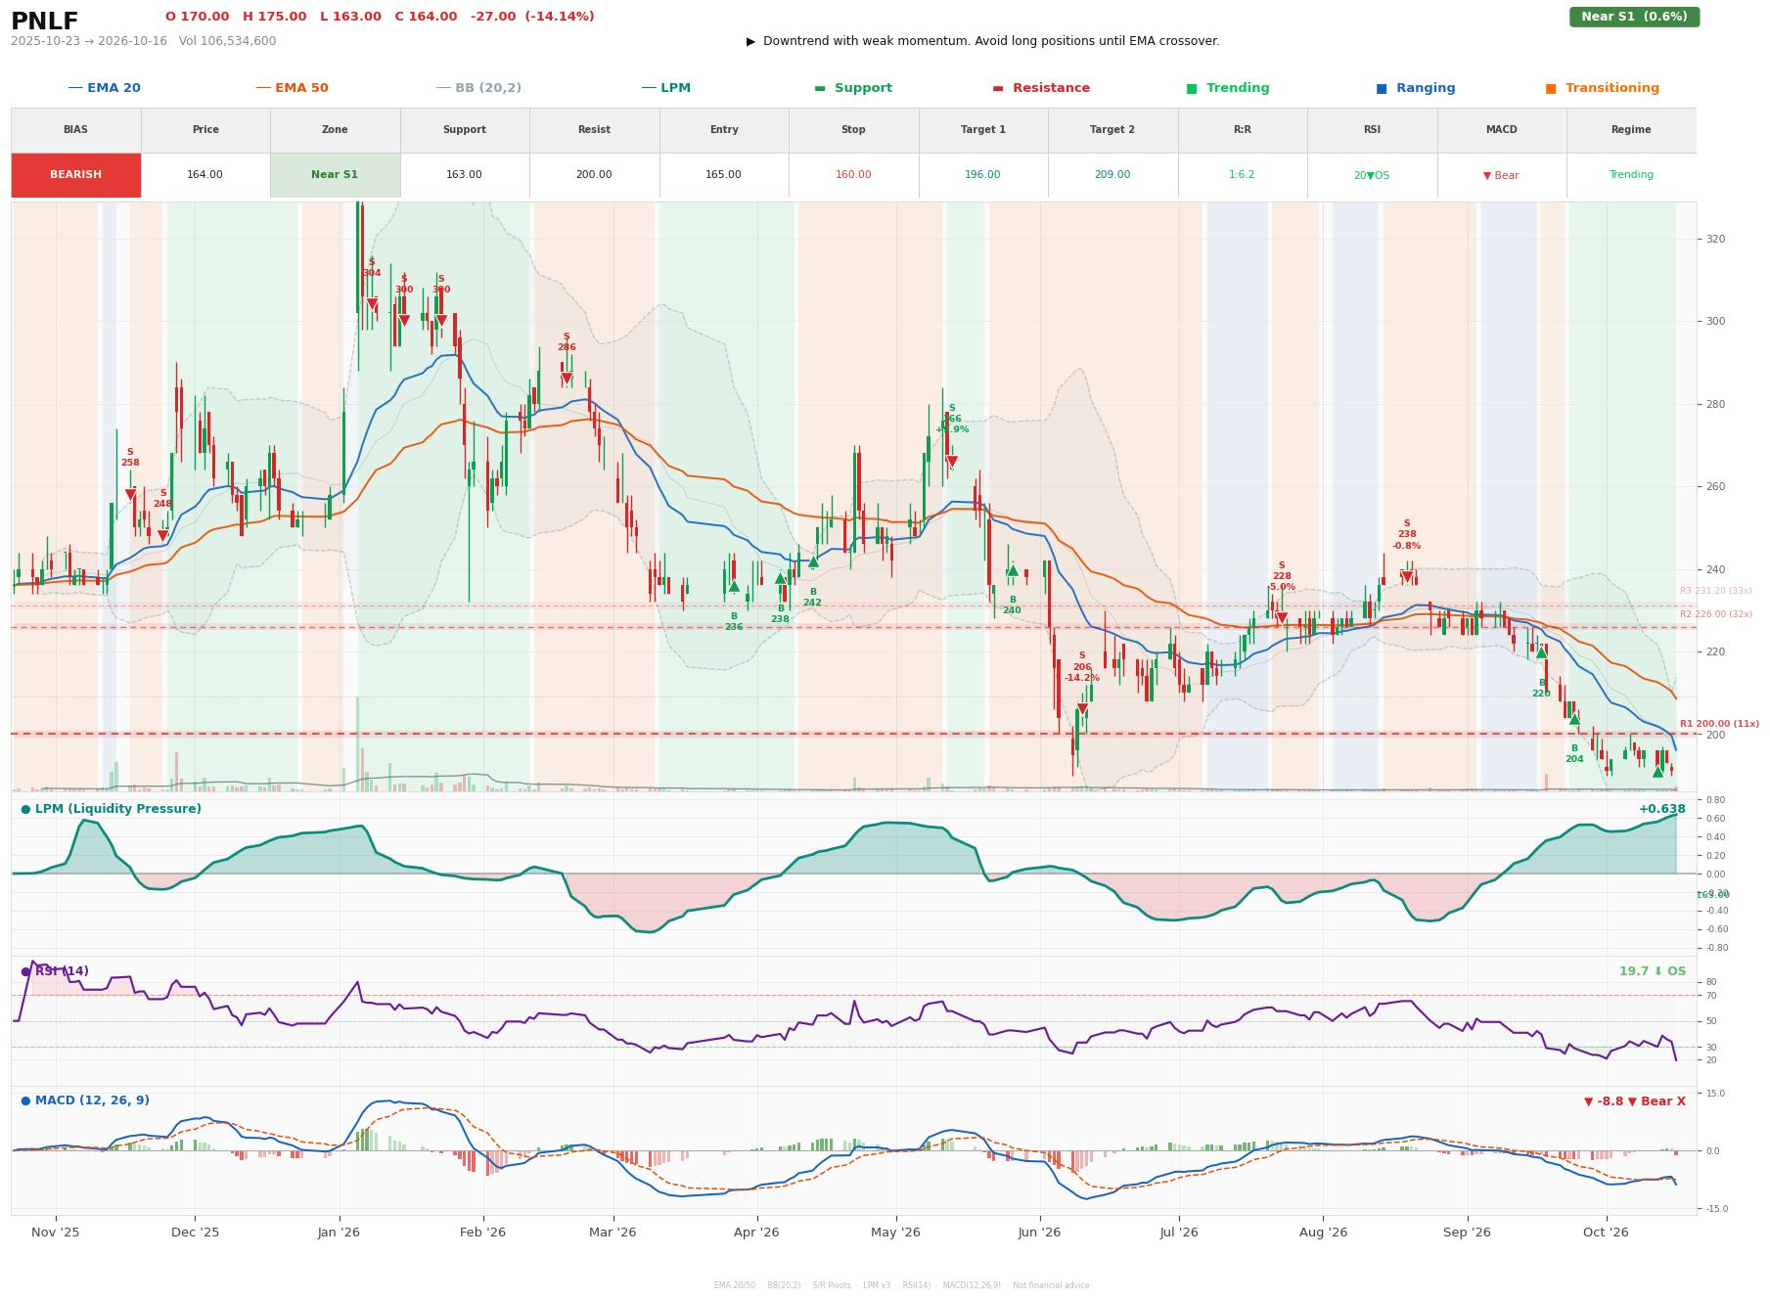Click the Stop column header
The width and height of the screenshot is (1770, 1301).
(853, 130)
